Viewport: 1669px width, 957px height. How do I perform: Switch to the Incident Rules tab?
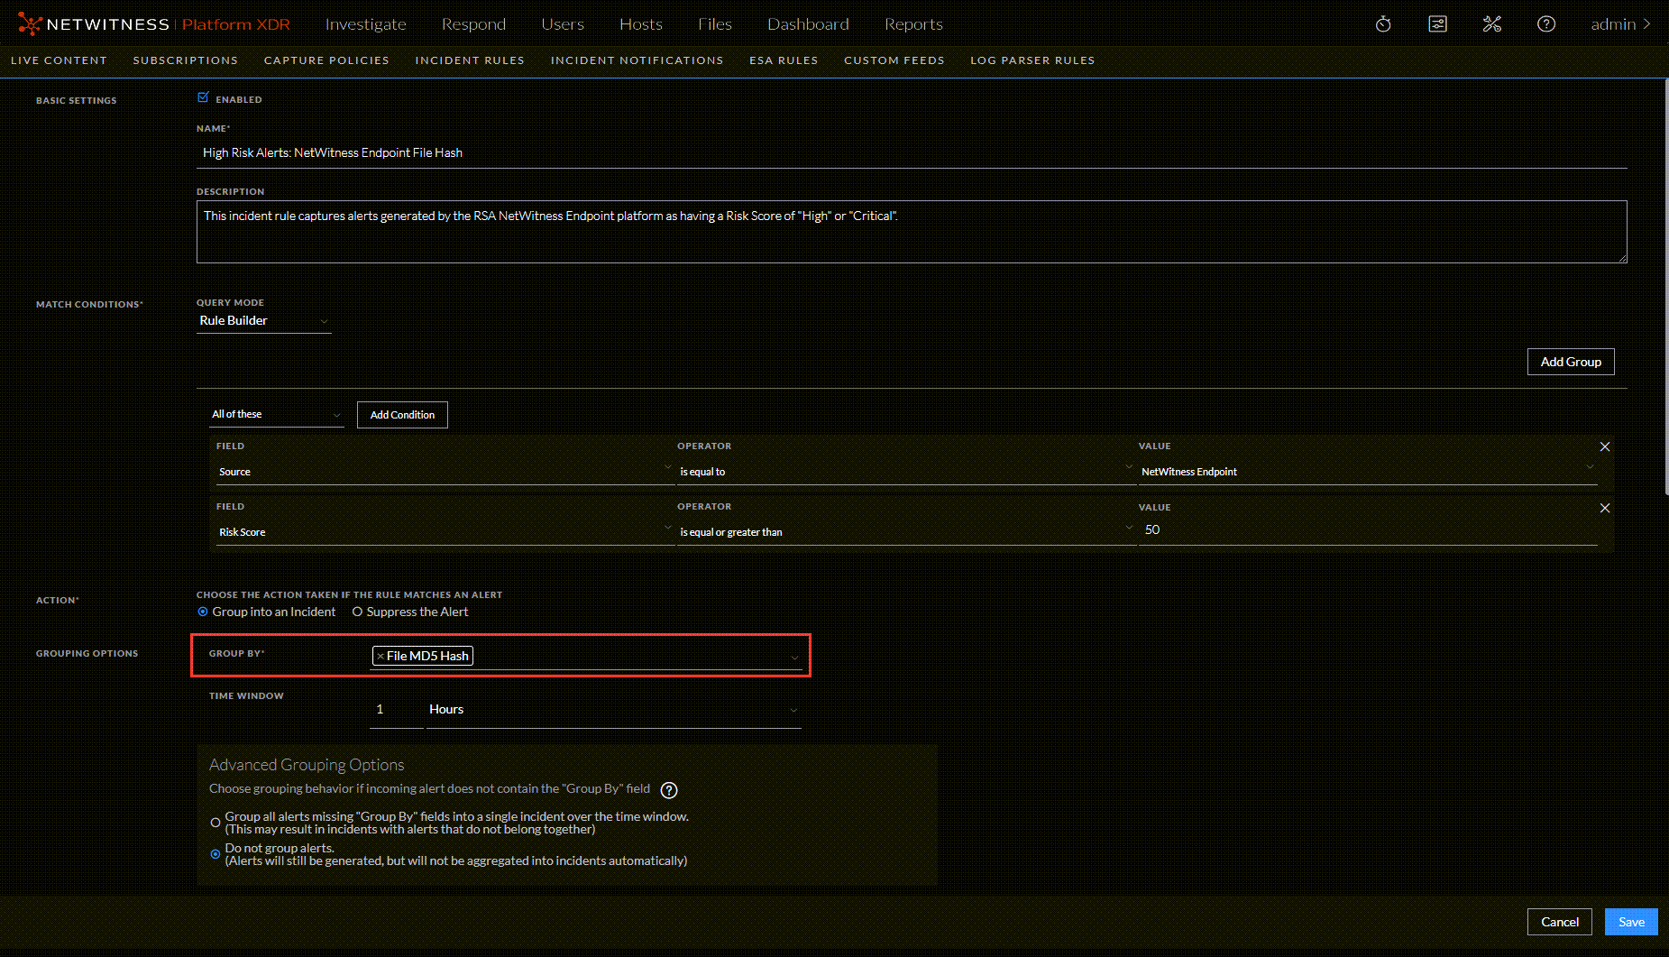[469, 60]
